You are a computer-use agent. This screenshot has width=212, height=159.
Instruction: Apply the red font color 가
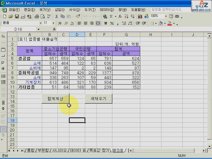point(170,23)
